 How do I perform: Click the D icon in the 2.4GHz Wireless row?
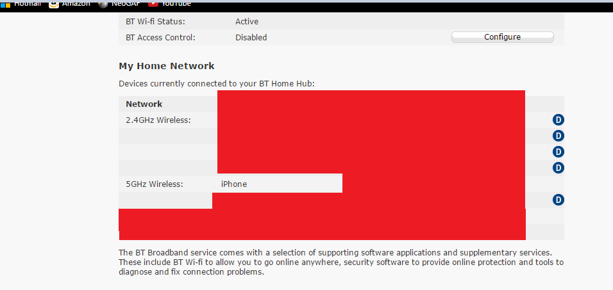click(x=558, y=120)
